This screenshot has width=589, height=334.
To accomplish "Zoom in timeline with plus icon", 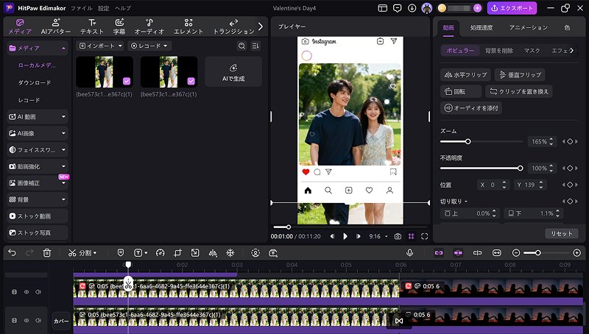I will pos(577,253).
